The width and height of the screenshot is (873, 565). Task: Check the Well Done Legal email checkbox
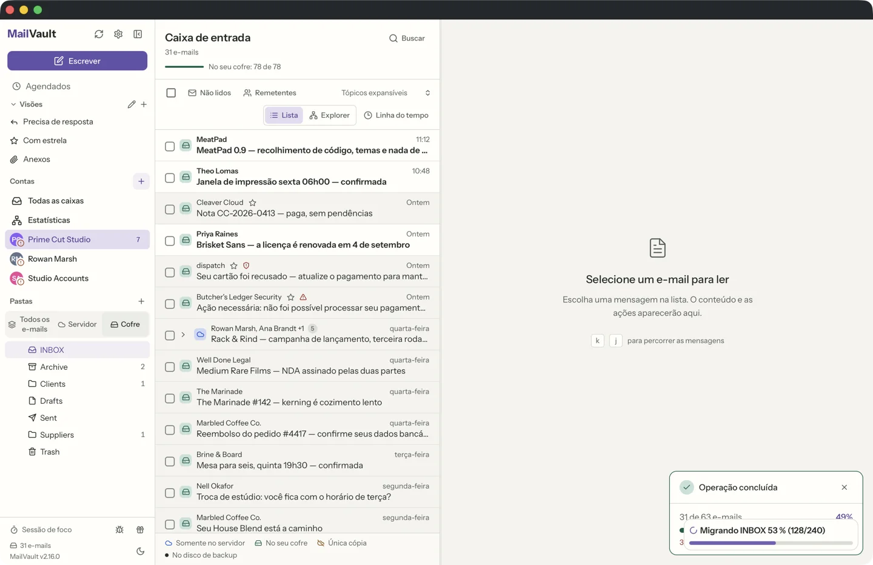tap(170, 367)
